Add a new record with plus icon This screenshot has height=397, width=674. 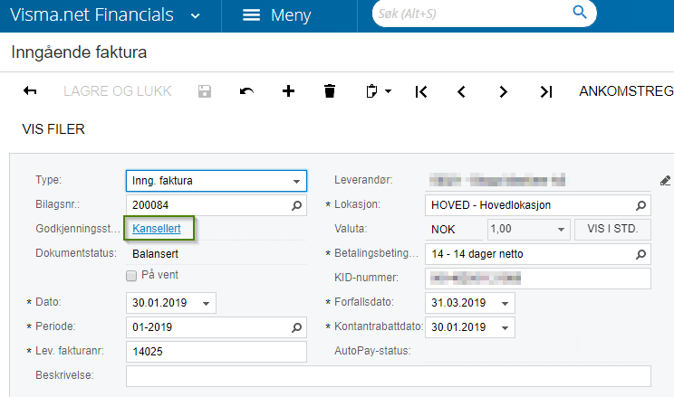tap(288, 91)
